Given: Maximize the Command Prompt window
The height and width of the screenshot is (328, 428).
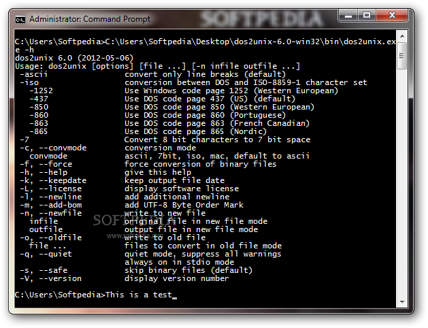Looking at the screenshot, I should click(367, 16).
